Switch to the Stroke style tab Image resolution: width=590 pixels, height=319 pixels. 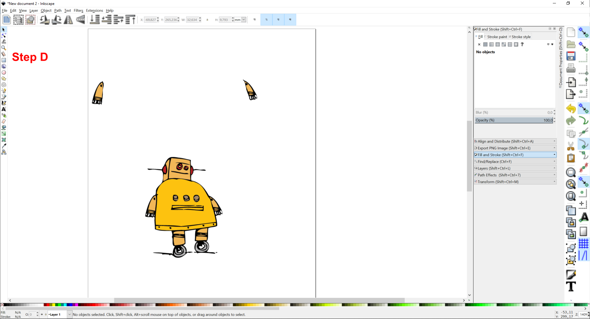[520, 37]
